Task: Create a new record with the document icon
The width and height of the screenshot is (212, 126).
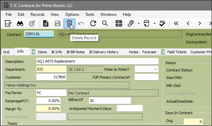Action: [46, 23]
